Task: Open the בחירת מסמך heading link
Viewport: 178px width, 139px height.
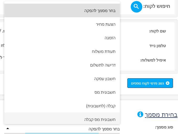Action: pos(161,115)
